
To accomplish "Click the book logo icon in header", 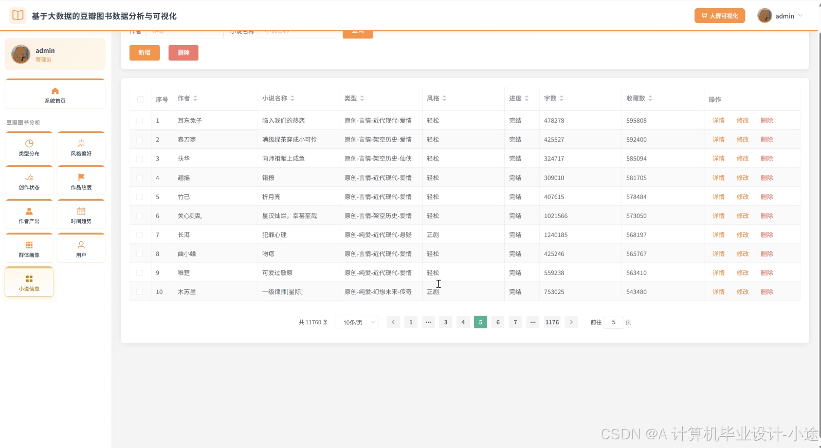I will click(17, 15).
